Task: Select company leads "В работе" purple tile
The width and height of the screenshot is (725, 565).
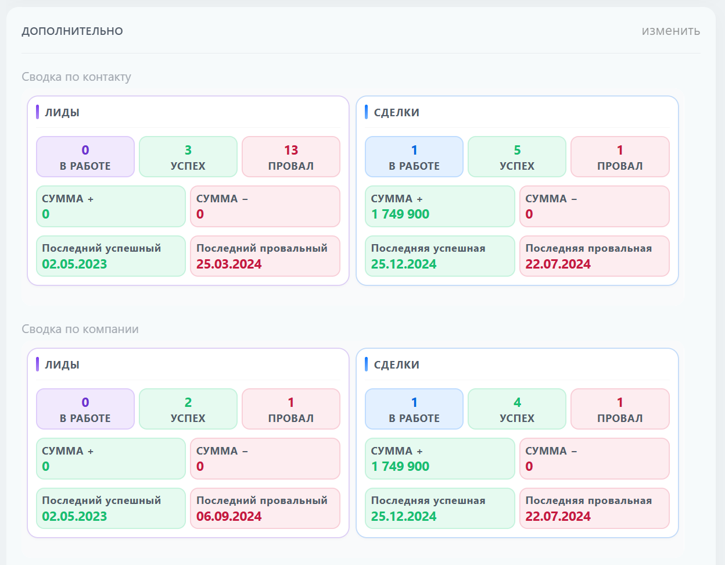Action: click(x=85, y=409)
